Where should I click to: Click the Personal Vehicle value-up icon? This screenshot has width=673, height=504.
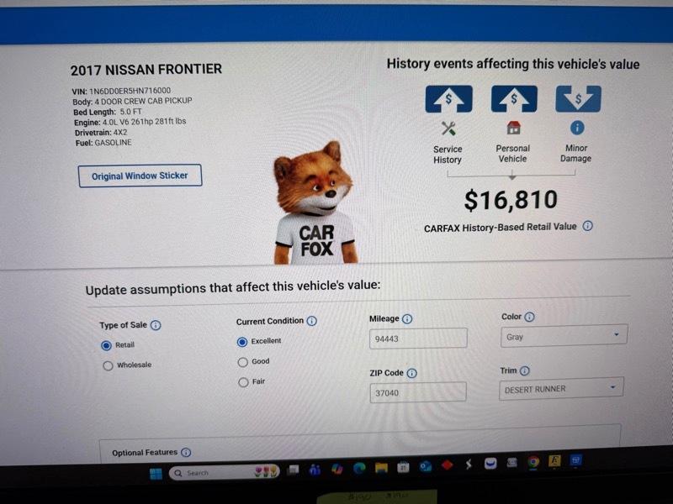[x=514, y=98]
